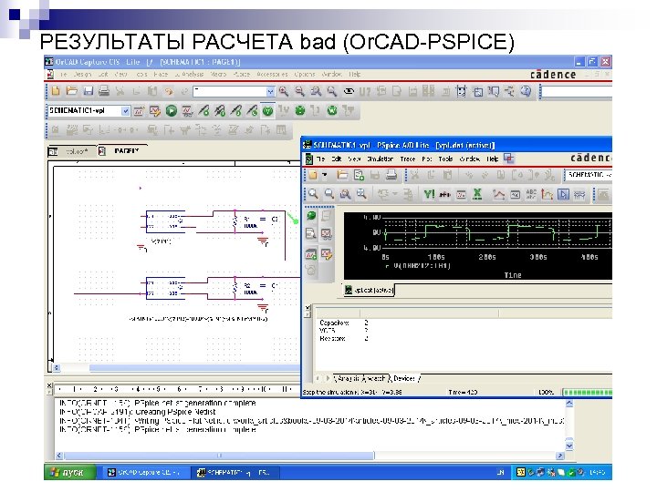657x492 pixels.
Task: Select the Voltage Differential marker probe
Action: [220, 111]
